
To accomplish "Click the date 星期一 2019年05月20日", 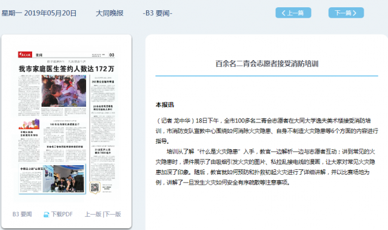I will coord(39,13).
